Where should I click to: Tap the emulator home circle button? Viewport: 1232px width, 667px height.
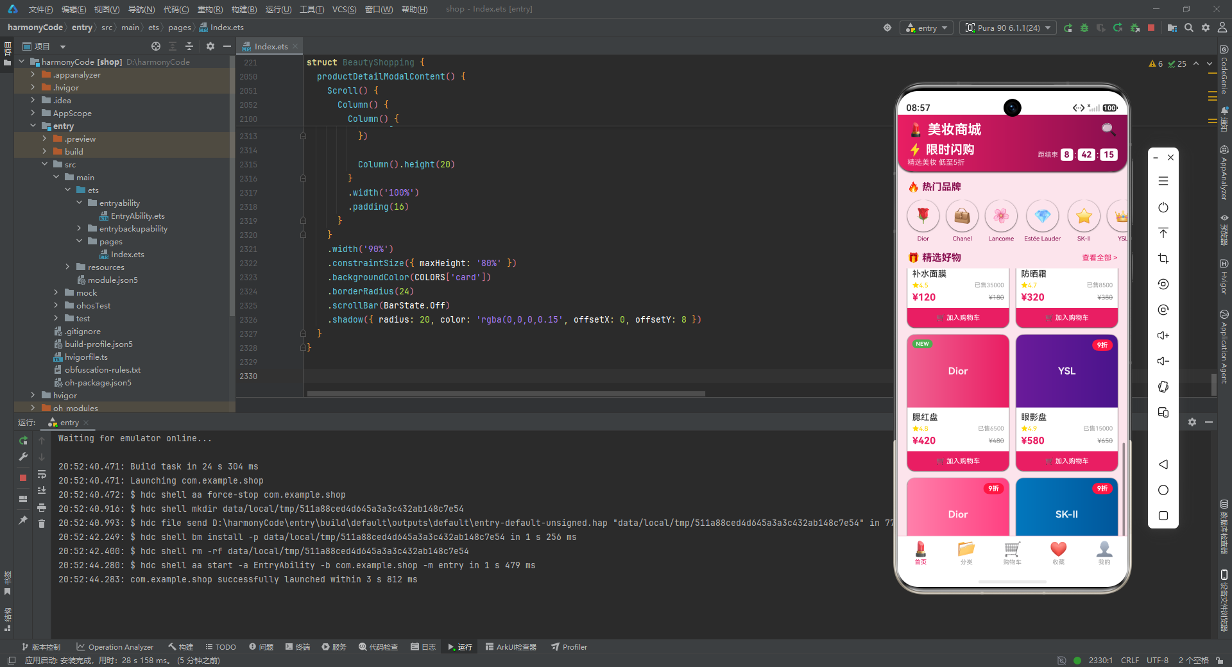click(1163, 490)
